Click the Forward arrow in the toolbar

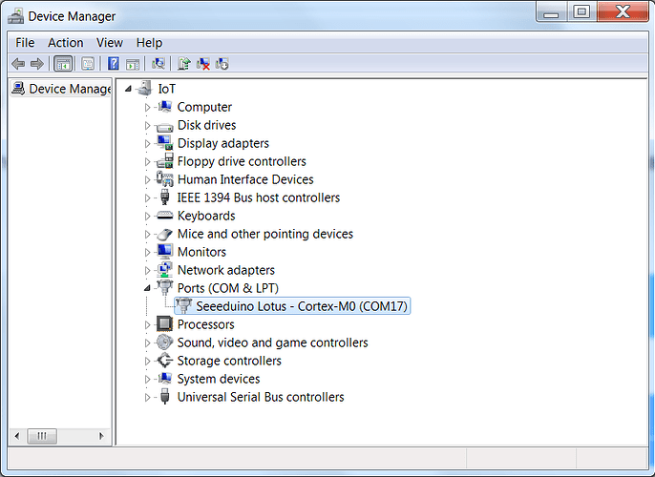[x=36, y=64]
